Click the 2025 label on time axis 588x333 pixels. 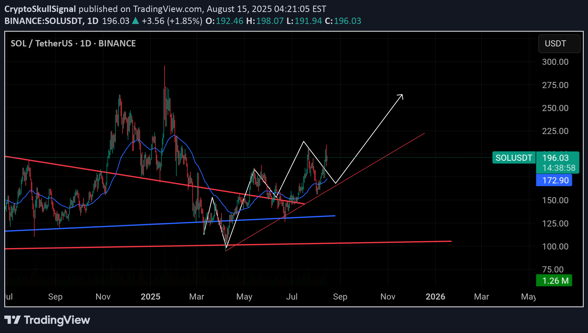click(151, 297)
